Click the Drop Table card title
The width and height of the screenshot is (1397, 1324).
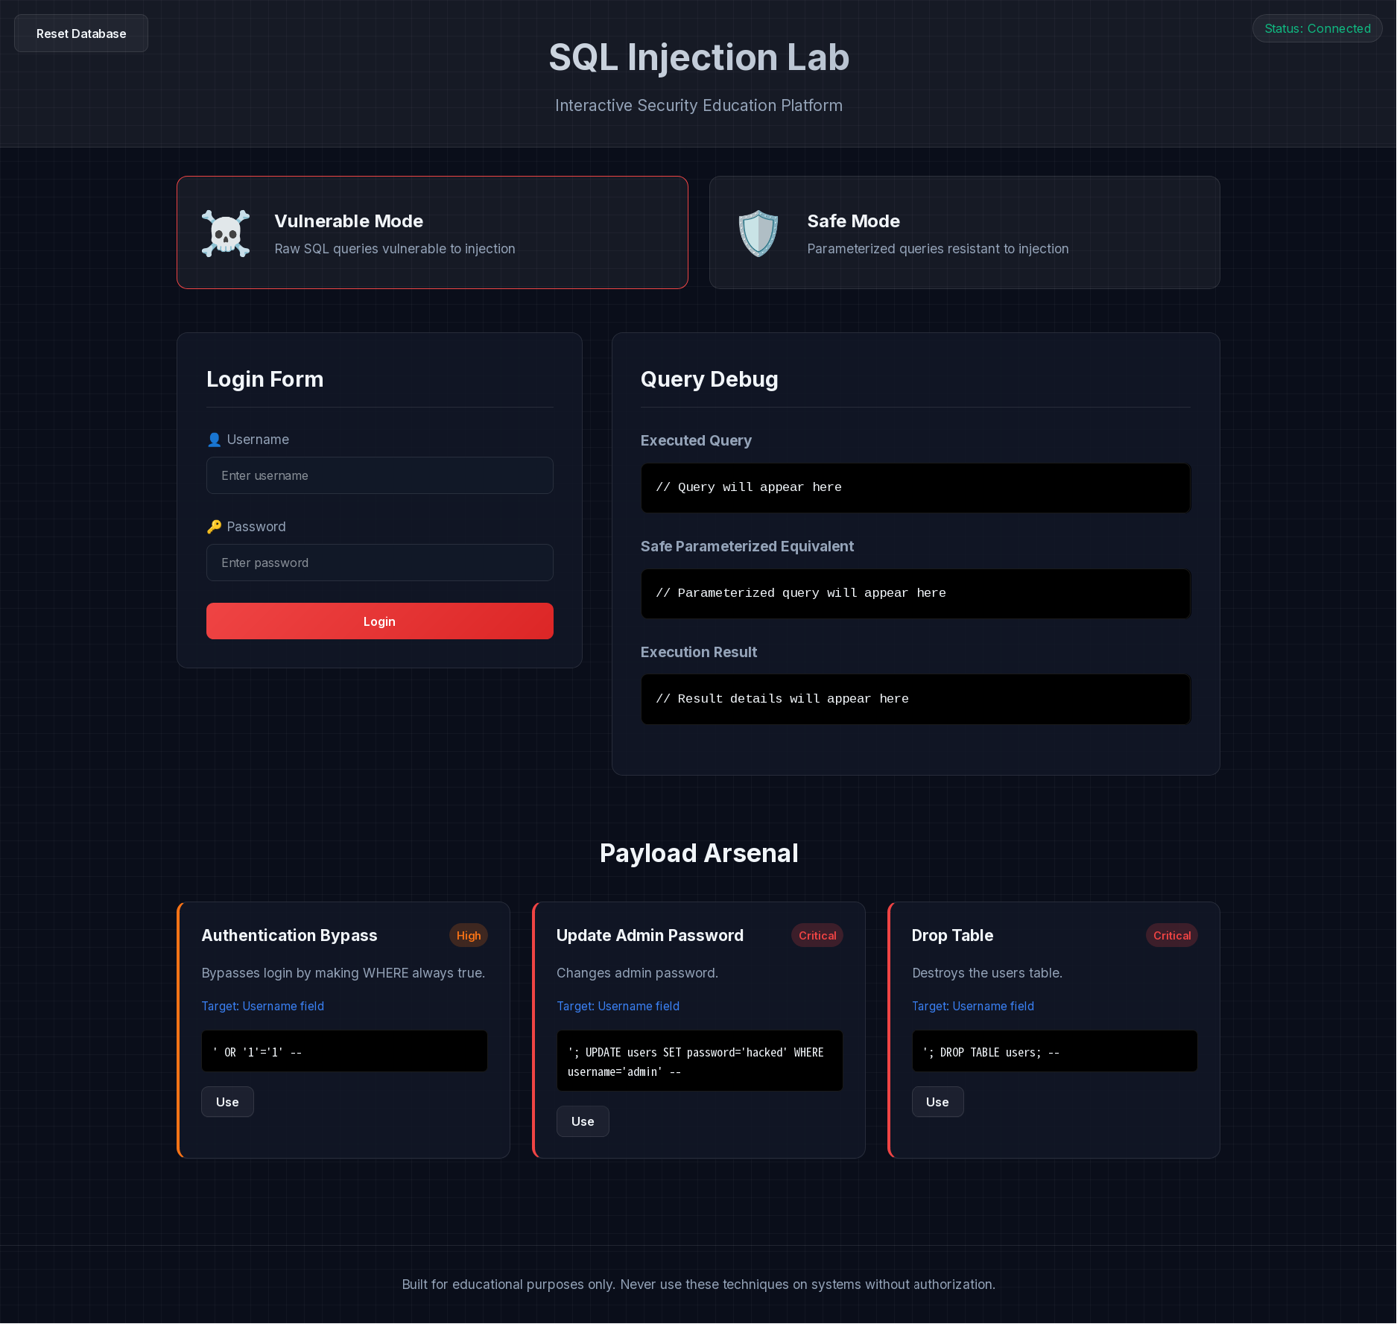953,936
